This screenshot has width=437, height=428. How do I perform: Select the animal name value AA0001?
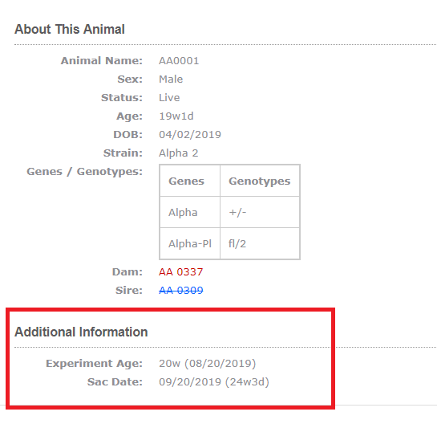(179, 60)
